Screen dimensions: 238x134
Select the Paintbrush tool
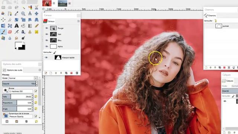pos(3,32)
